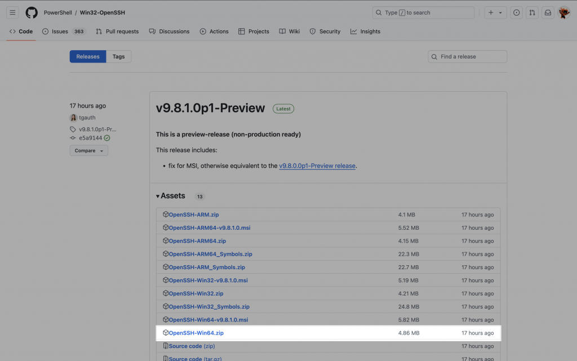Click the 363 issues counter badge
The width and height of the screenshot is (577, 361).
click(x=79, y=32)
